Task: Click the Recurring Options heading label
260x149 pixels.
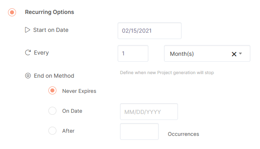Action: 50,12
